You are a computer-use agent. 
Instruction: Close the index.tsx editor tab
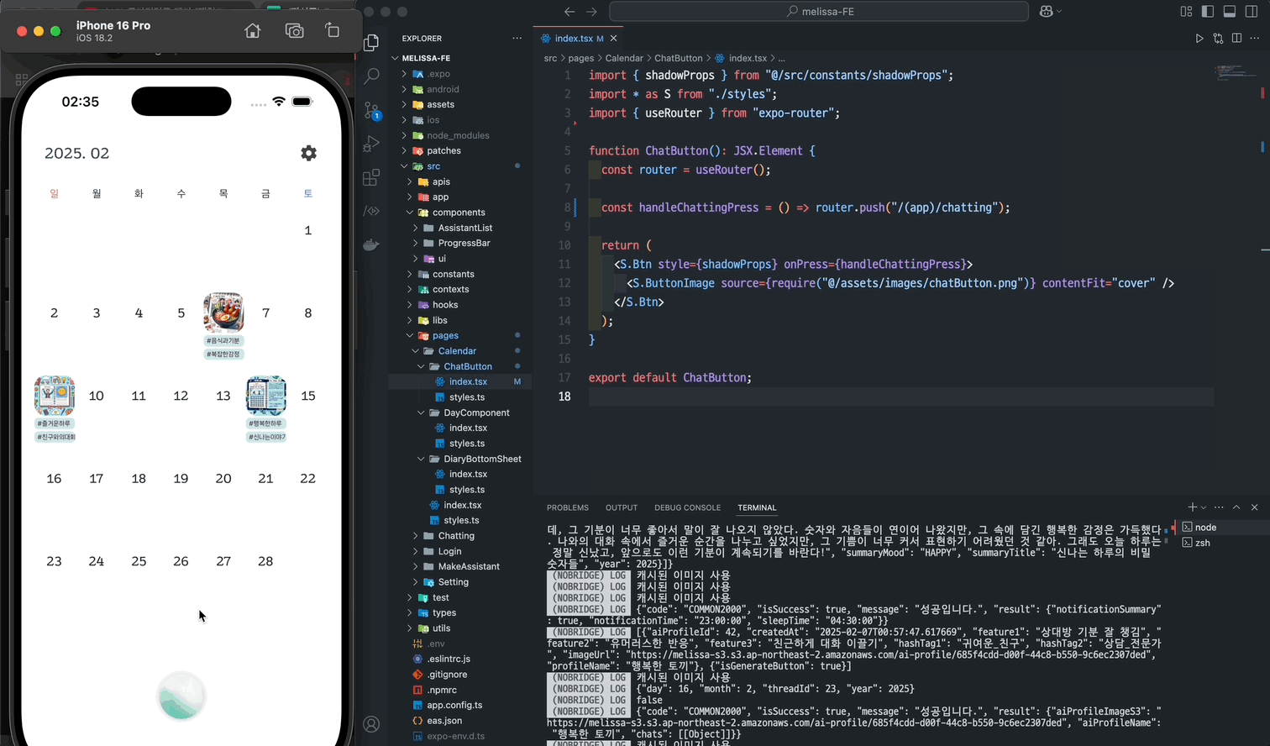coord(613,39)
